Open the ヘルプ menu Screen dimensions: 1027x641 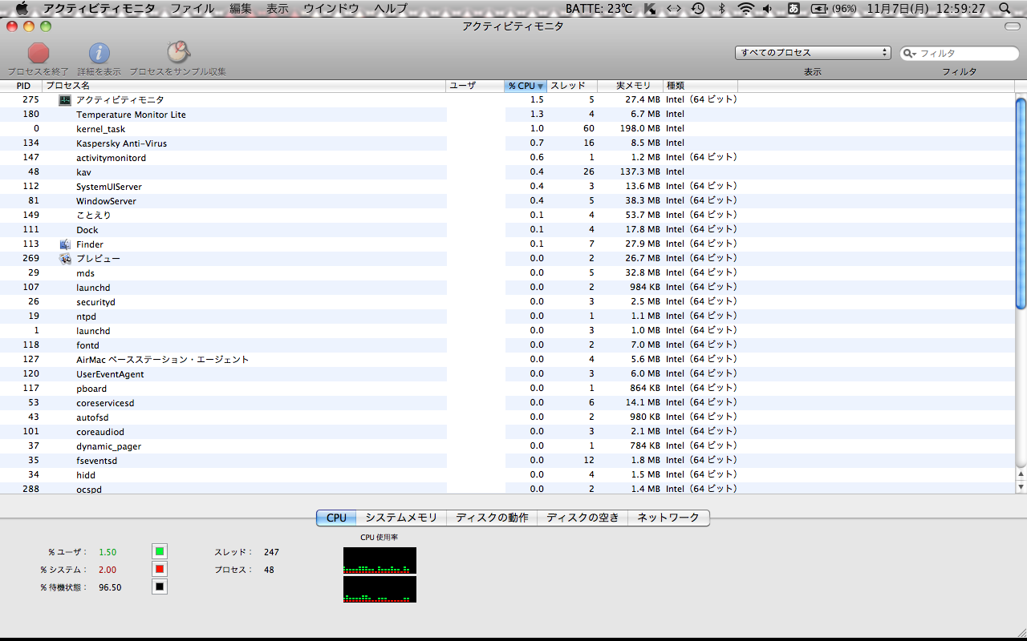391,9
